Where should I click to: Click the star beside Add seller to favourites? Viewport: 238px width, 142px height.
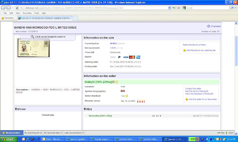187,99
